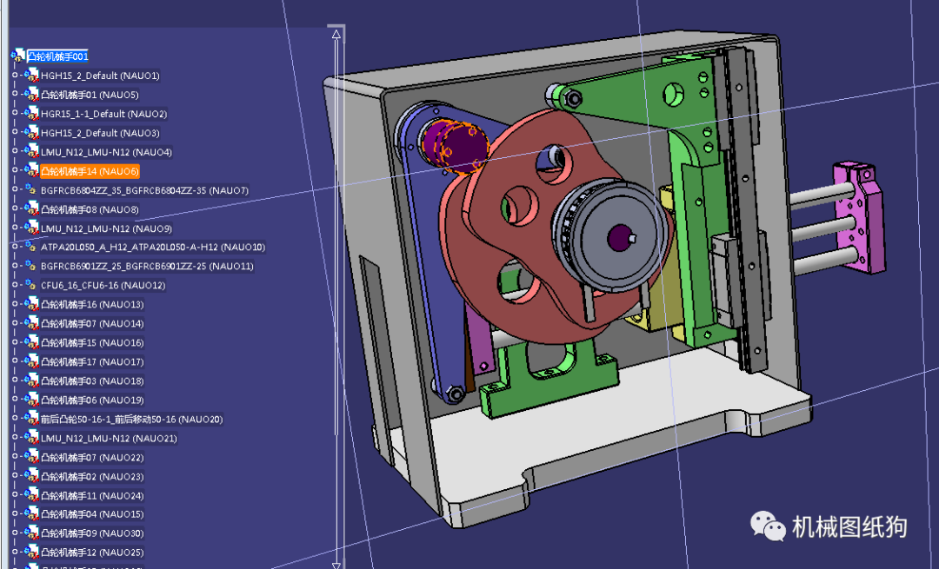Click the part icon beside HGH15_2_Default (NAUO1)
Screen dimensions: 939x569
tap(32, 76)
